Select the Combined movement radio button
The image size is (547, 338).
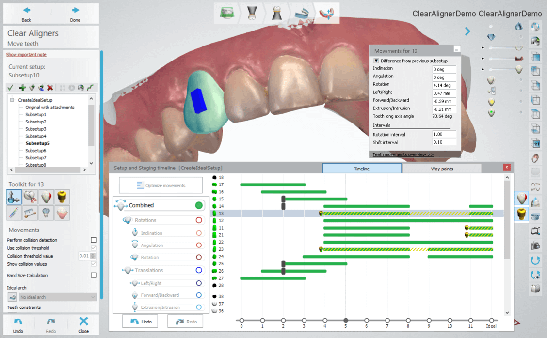(x=198, y=205)
